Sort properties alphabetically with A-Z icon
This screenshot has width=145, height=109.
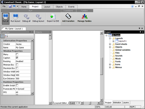pos(6,36)
